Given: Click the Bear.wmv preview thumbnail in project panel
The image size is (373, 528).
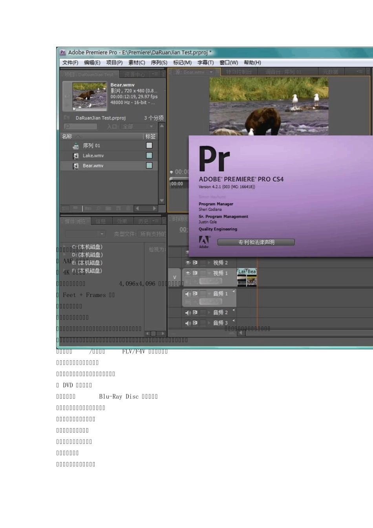Looking at the screenshot, I should tap(90, 95).
